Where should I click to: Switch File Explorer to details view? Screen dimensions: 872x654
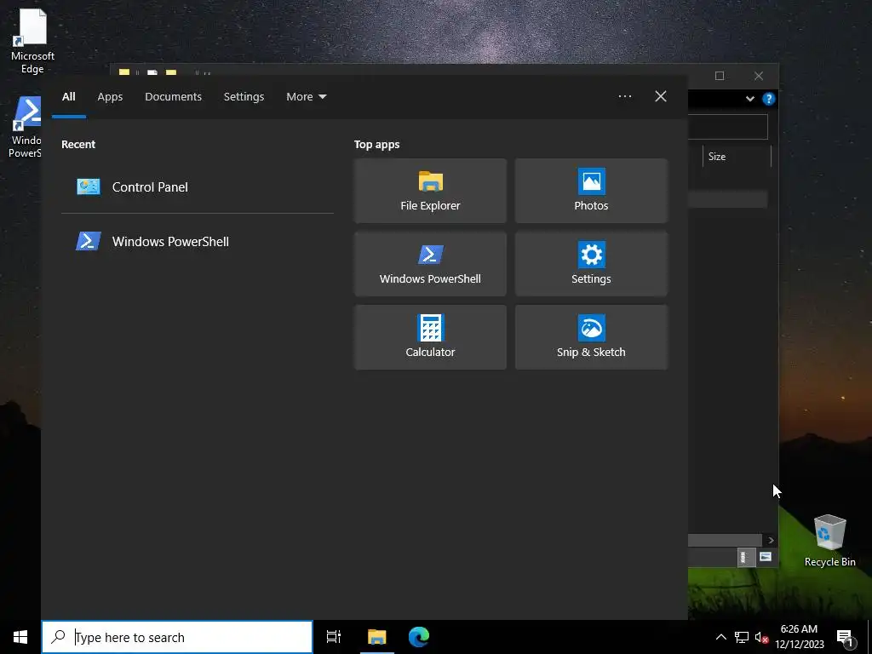(x=746, y=557)
